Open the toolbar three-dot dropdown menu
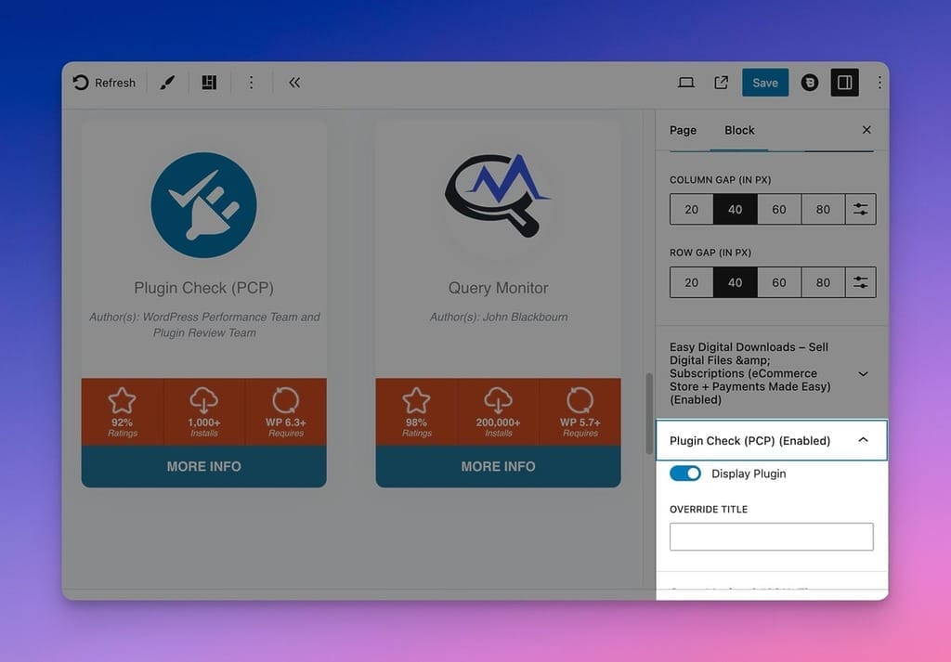 pyautogui.click(x=251, y=82)
